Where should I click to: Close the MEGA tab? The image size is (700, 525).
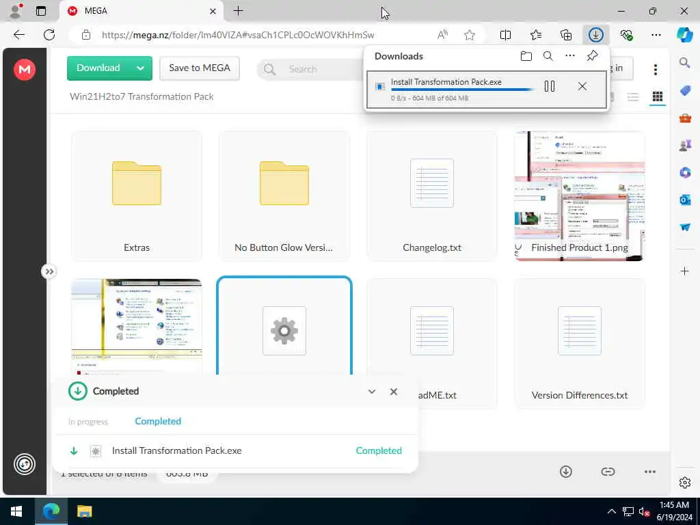[x=213, y=11]
